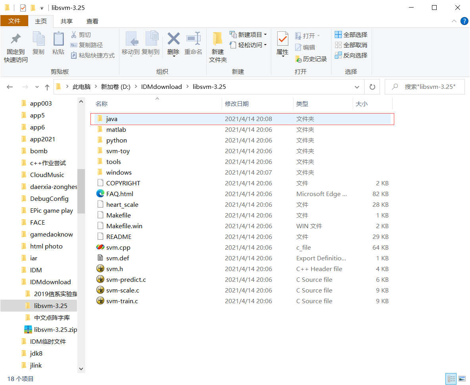The height and width of the screenshot is (385, 470).
Task: Select the matlab folder
Action: pyautogui.click(x=116, y=129)
